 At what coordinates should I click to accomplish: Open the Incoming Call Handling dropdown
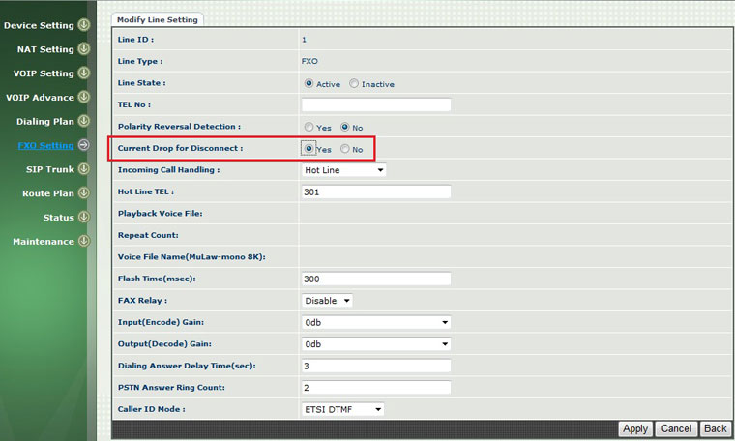click(x=343, y=170)
